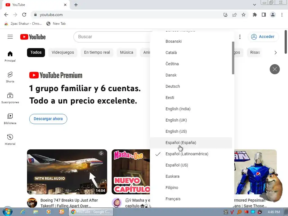Open the taskbar file explorer folder
This screenshot has width=288, height=216.
(36, 212)
